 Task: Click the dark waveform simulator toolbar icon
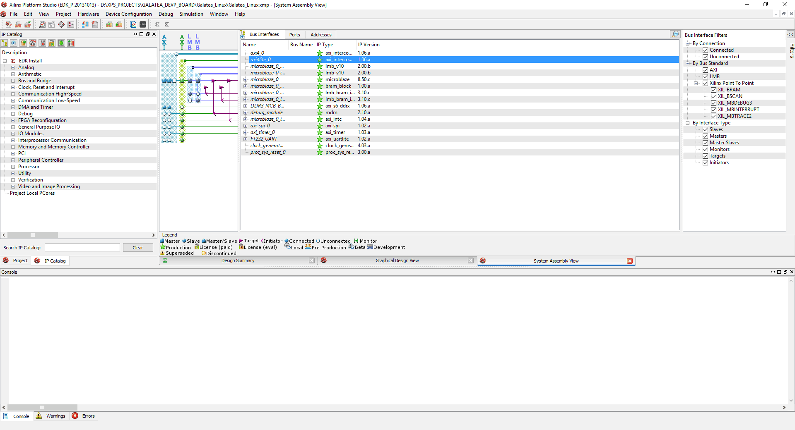(x=143, y=24)
